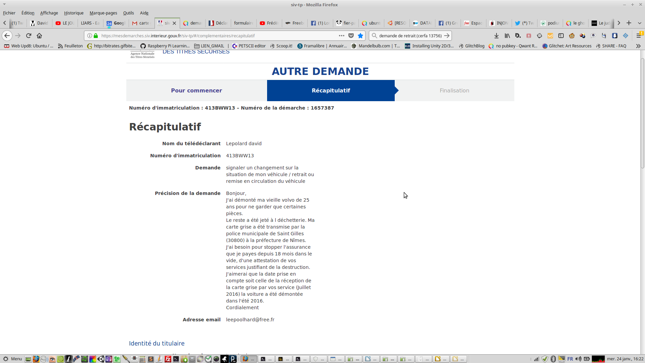Open the Historique menu

coord(74,13)
